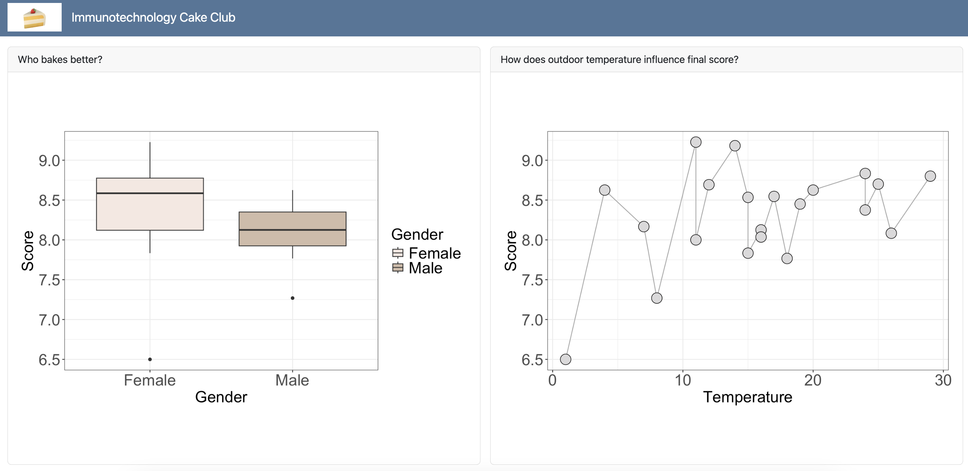
Task: Click the Male x-axis label
Action: (292, 380)
